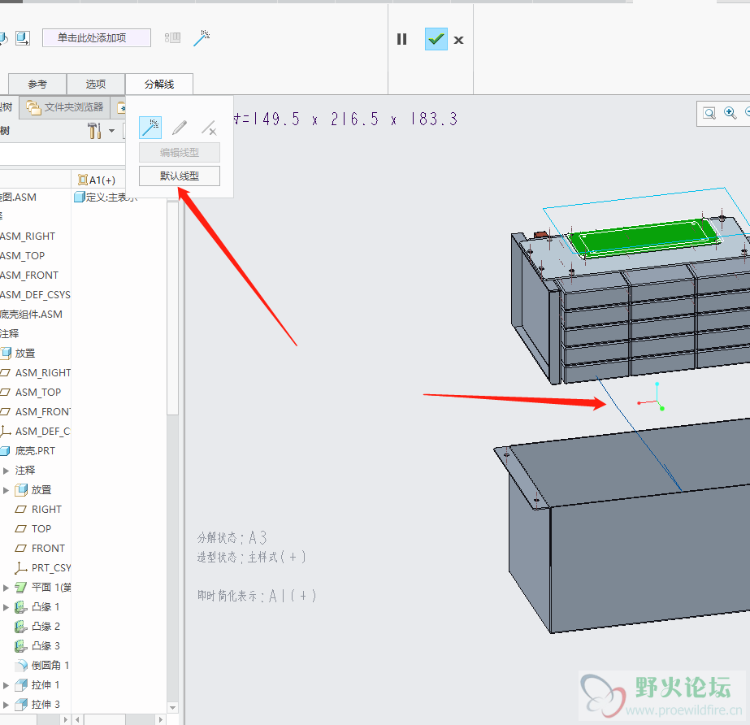The image size is (750, 725).
Task: Switch to 文件夹浏览器 tab
Action: tap(65, 107)
